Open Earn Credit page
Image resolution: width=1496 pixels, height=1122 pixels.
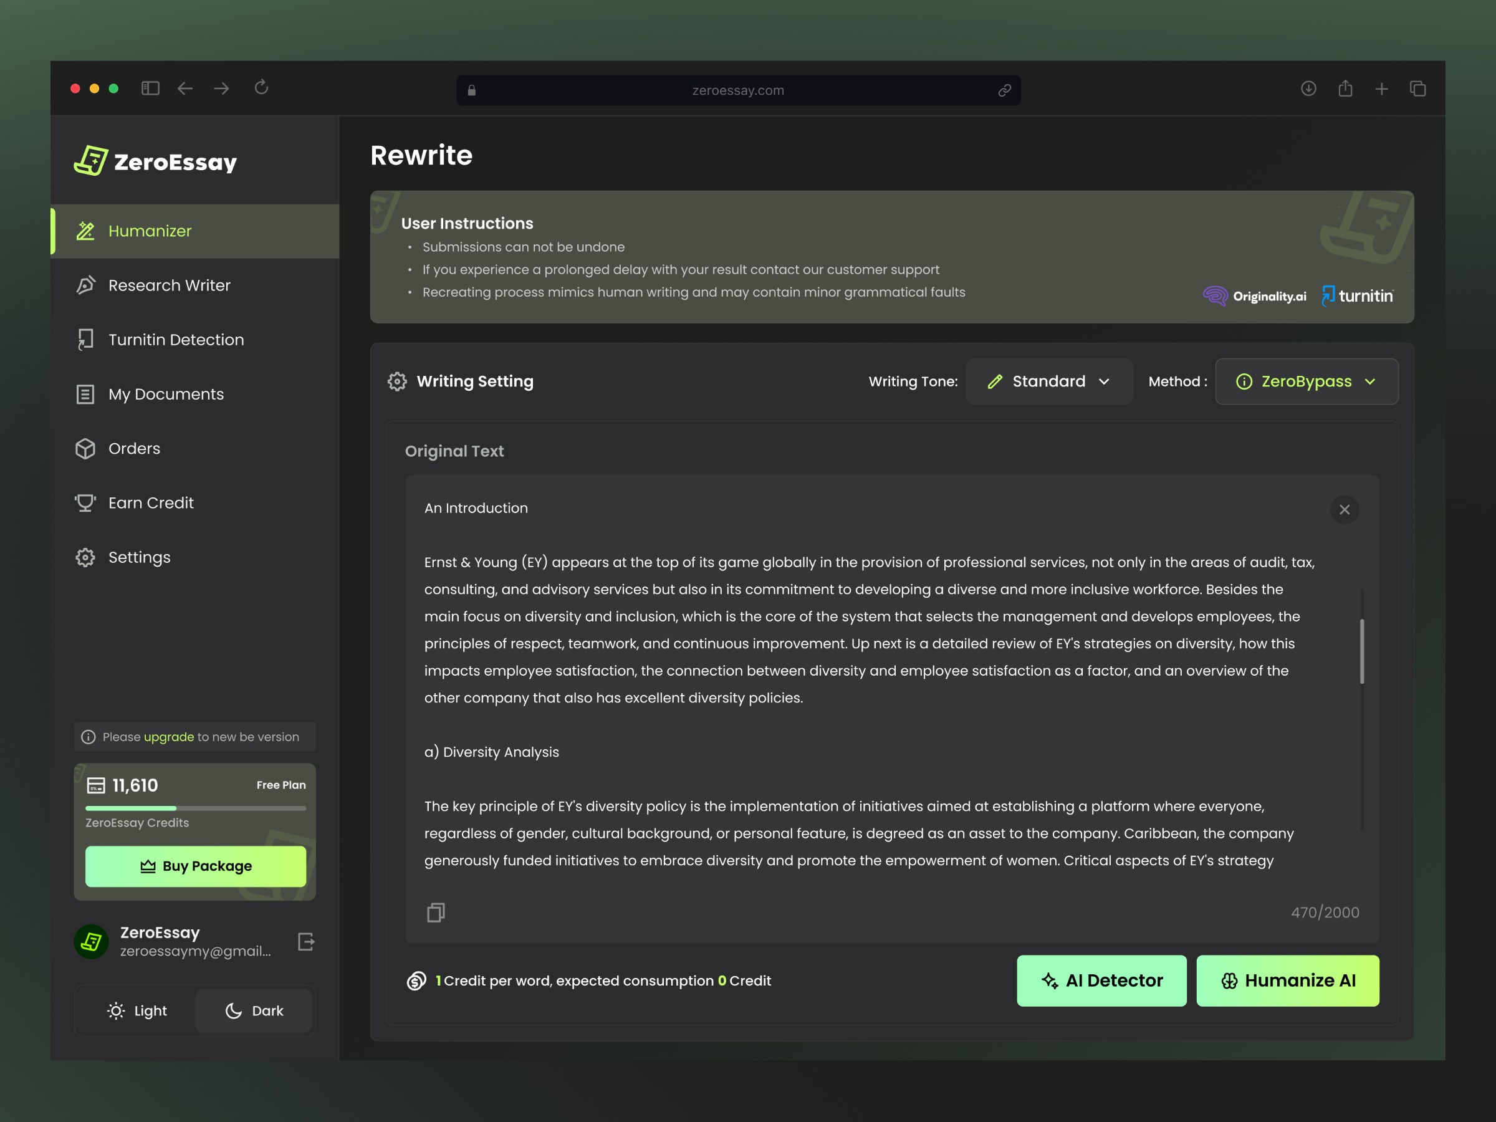click(x=151, y=502)
